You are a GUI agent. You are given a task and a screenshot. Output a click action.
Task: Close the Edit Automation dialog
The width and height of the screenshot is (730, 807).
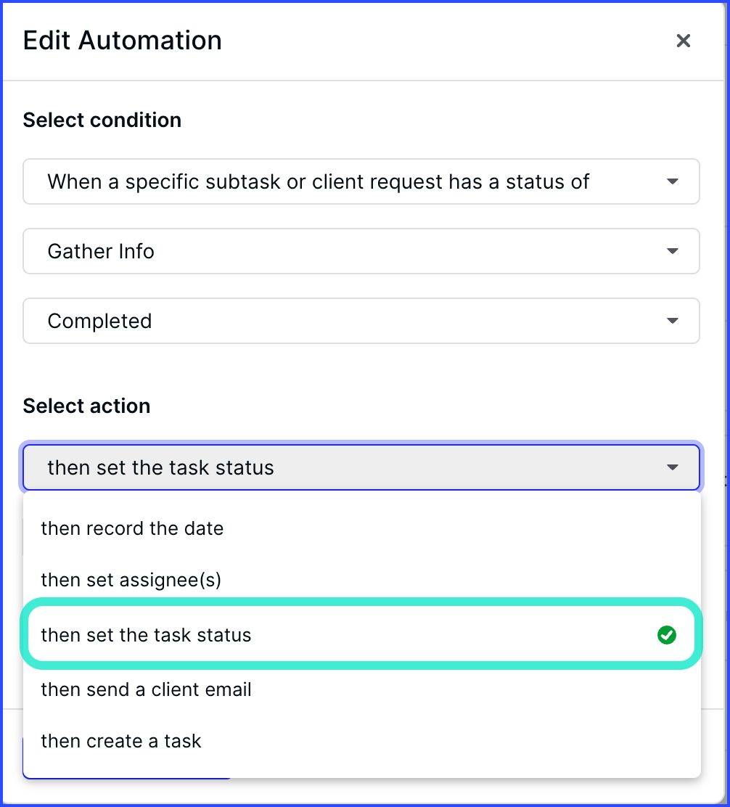683,41
